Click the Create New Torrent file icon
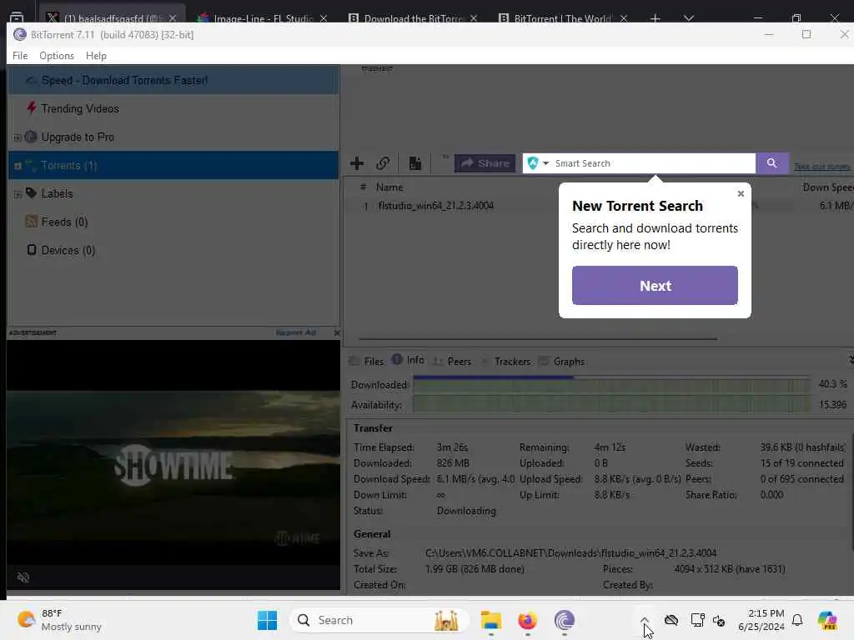 coord(415,163)
